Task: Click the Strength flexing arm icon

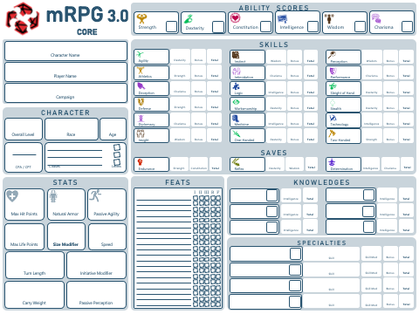Action: 141,18
